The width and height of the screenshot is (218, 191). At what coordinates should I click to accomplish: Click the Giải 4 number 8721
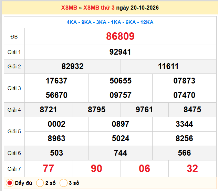[48, 110]
